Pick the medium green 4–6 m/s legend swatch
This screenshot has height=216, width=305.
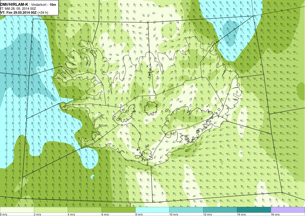pos(84,210)
